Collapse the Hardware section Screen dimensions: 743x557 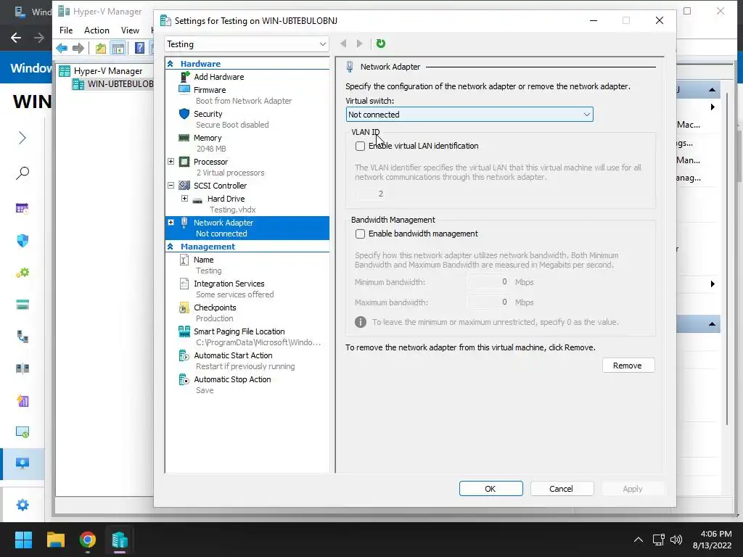(171, 64)
